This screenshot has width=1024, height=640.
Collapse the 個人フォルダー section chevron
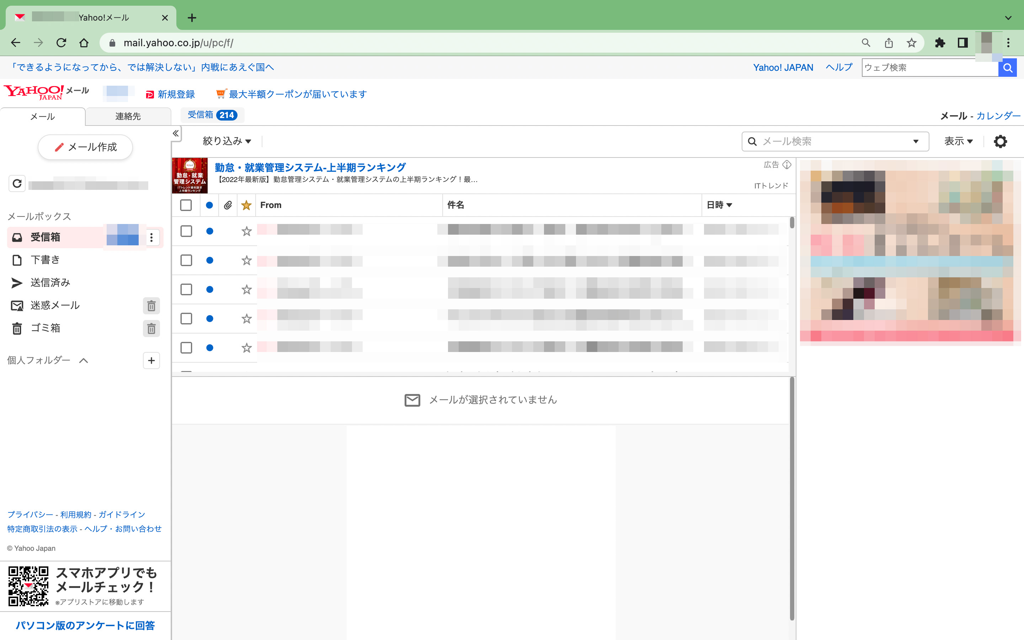point(84,361)
